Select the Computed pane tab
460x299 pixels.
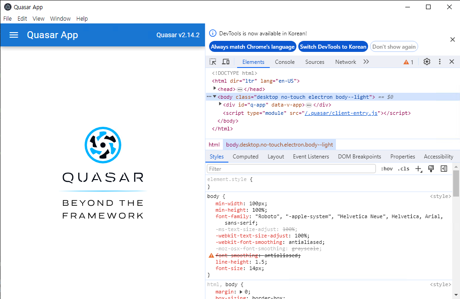pos(245,157)
